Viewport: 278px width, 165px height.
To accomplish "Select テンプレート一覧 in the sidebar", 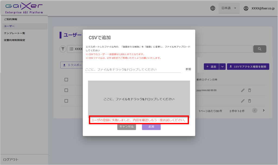I will 15,33.
